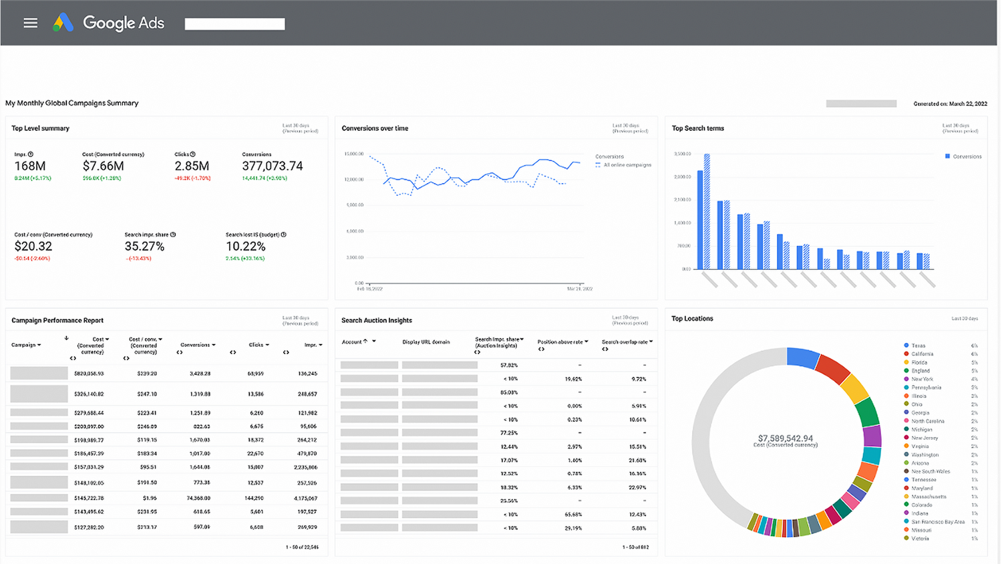
Task: Click sort arrow beside Campaign column
Action: click(66, 338)
